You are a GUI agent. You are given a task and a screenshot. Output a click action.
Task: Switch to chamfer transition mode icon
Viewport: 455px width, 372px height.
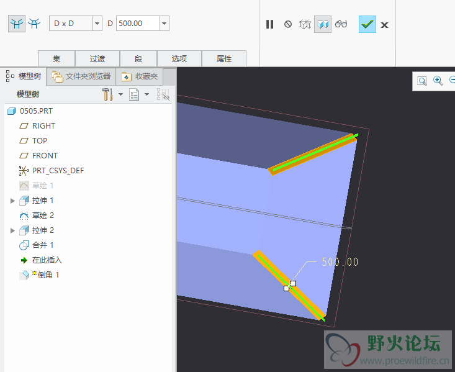point(35,24)
